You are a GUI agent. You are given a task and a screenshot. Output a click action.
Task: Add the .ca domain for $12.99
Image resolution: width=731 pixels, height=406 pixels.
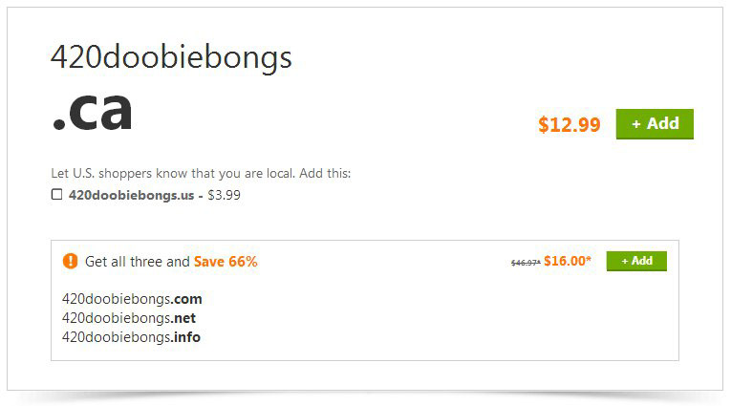pyautogui.click(x=655, y=124)
